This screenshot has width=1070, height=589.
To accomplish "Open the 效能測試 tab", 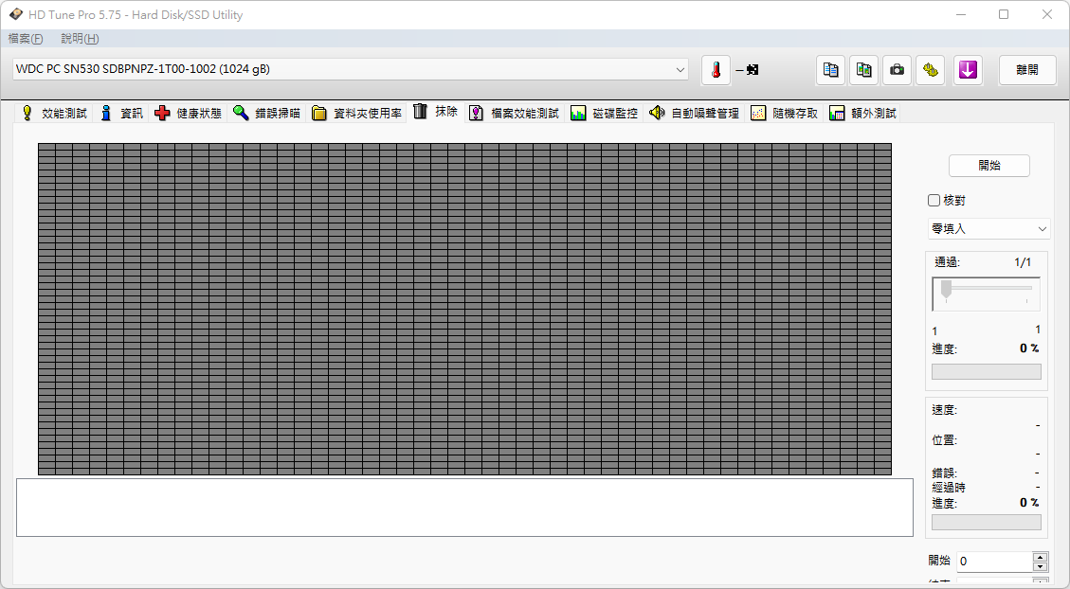I will (x=54, y=114).
